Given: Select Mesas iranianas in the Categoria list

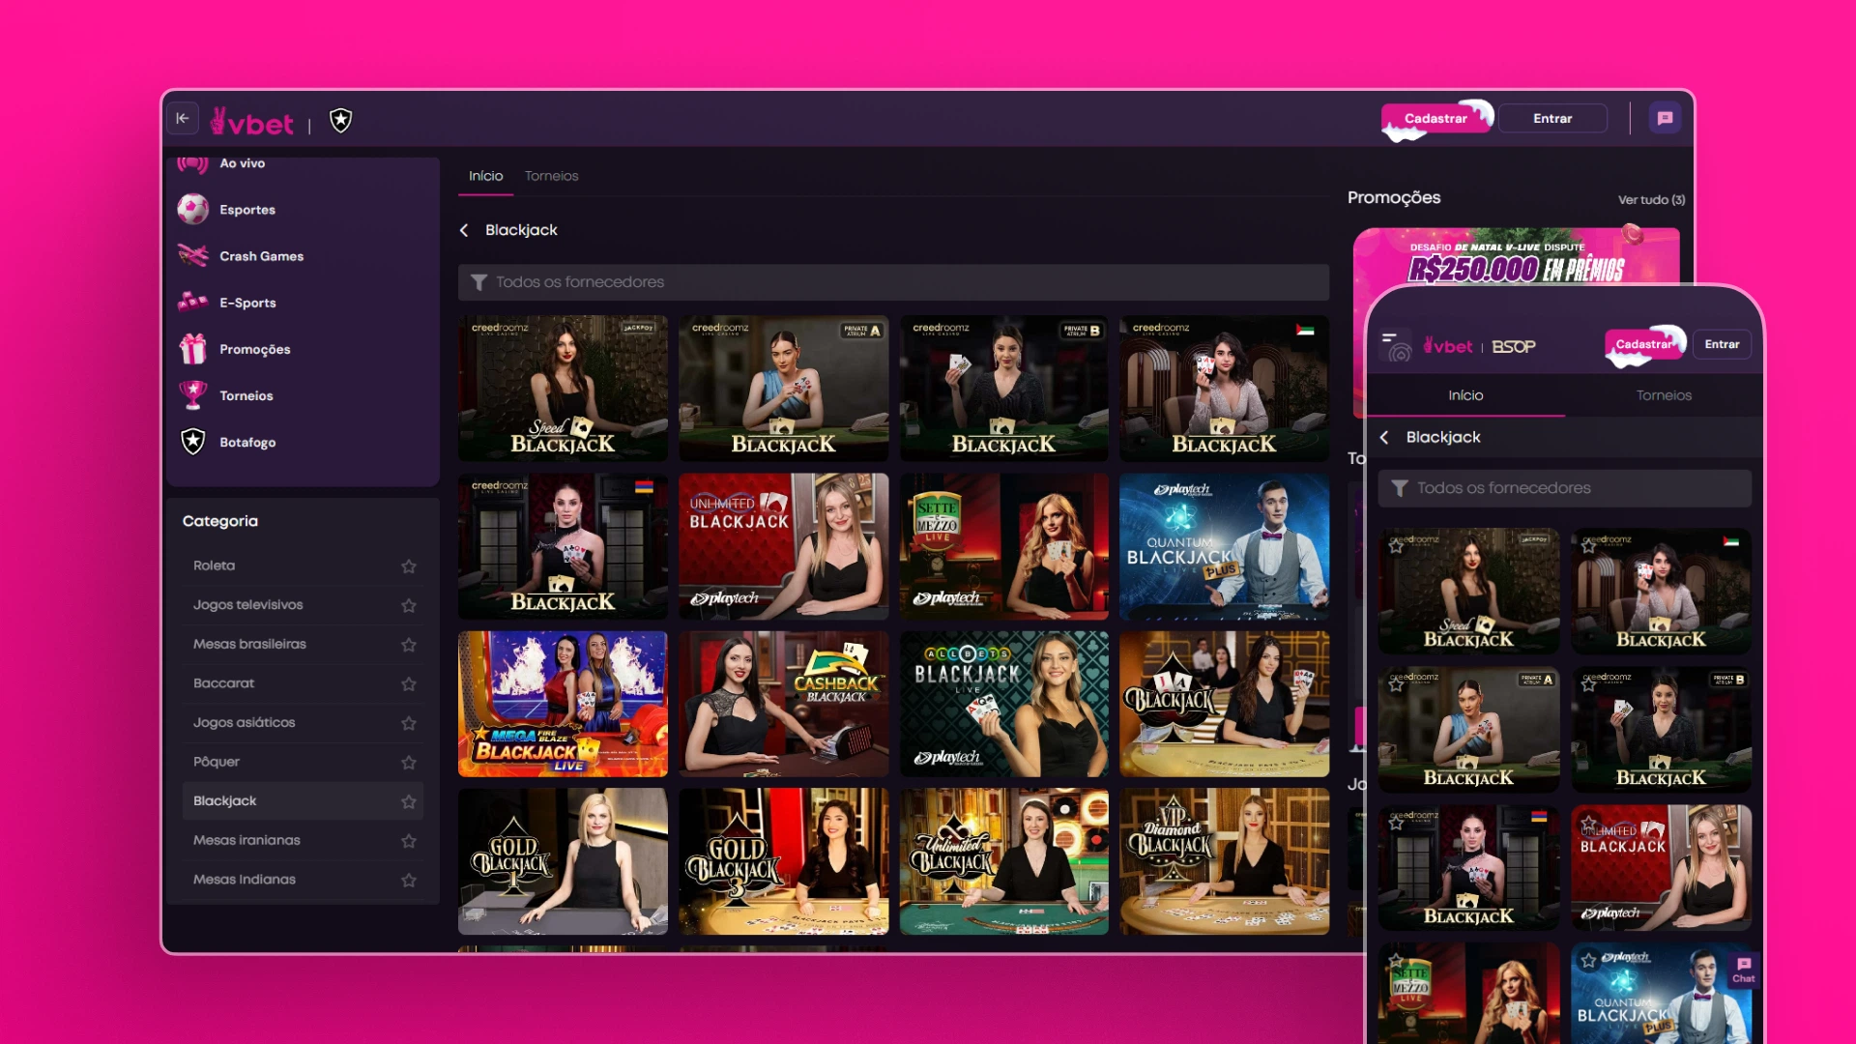Looking at the screenshot, I should click(x=246, y=840).
